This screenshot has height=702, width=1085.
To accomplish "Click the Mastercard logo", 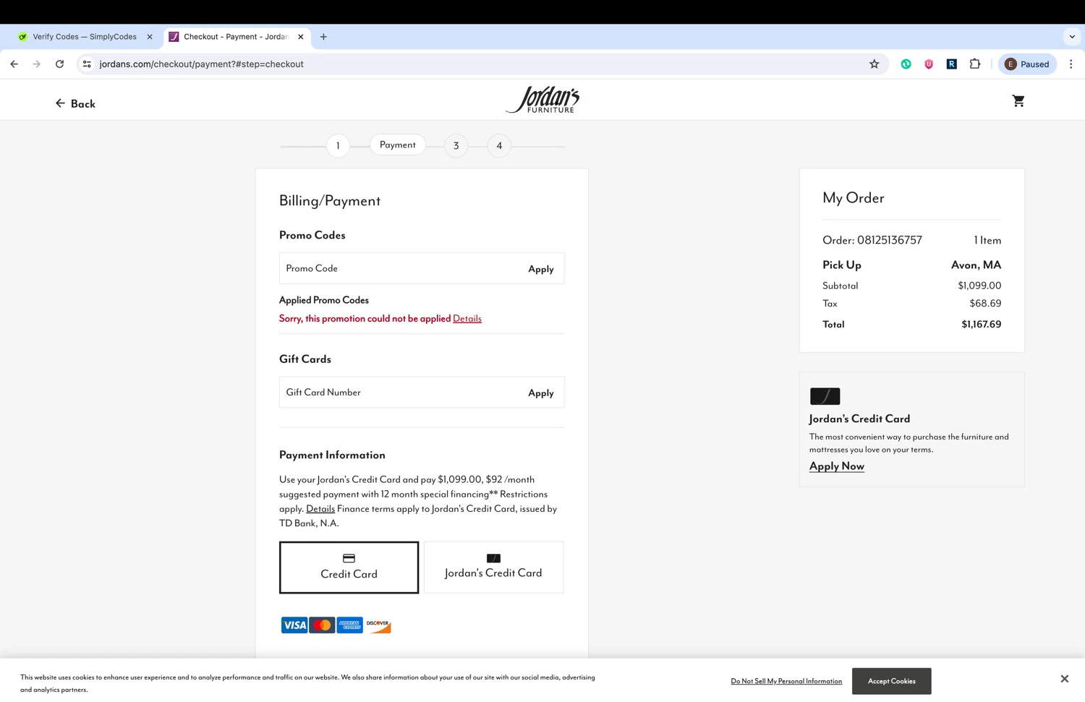I will coord(323,625).
